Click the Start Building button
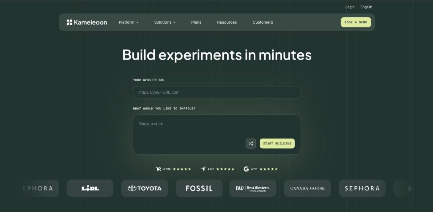Screen dimensions: 433x212 pyautogui.click(x=277, y=143)
